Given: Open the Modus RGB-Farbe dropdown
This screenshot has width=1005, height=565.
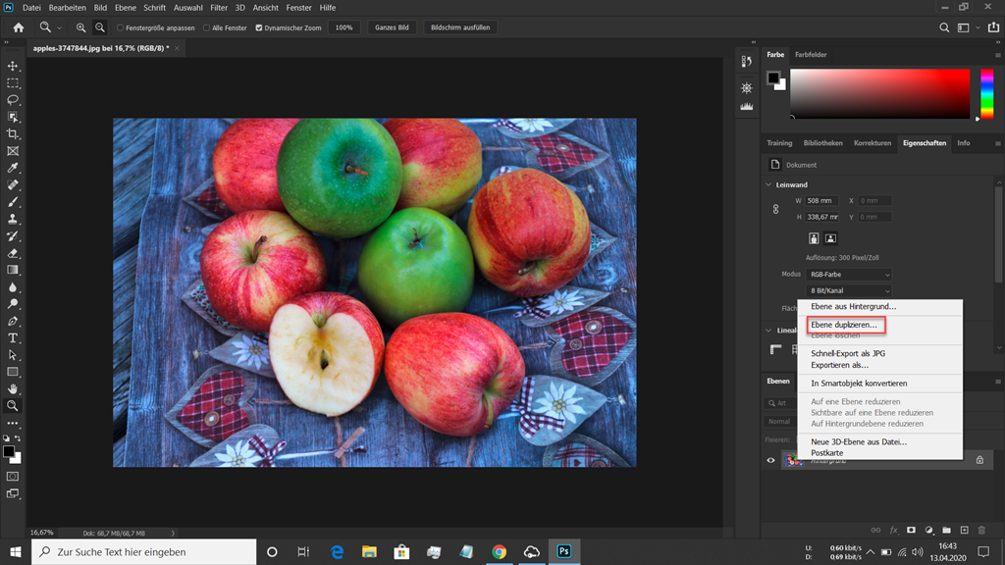Looking at the screenshot, I should tap(849, 275).
